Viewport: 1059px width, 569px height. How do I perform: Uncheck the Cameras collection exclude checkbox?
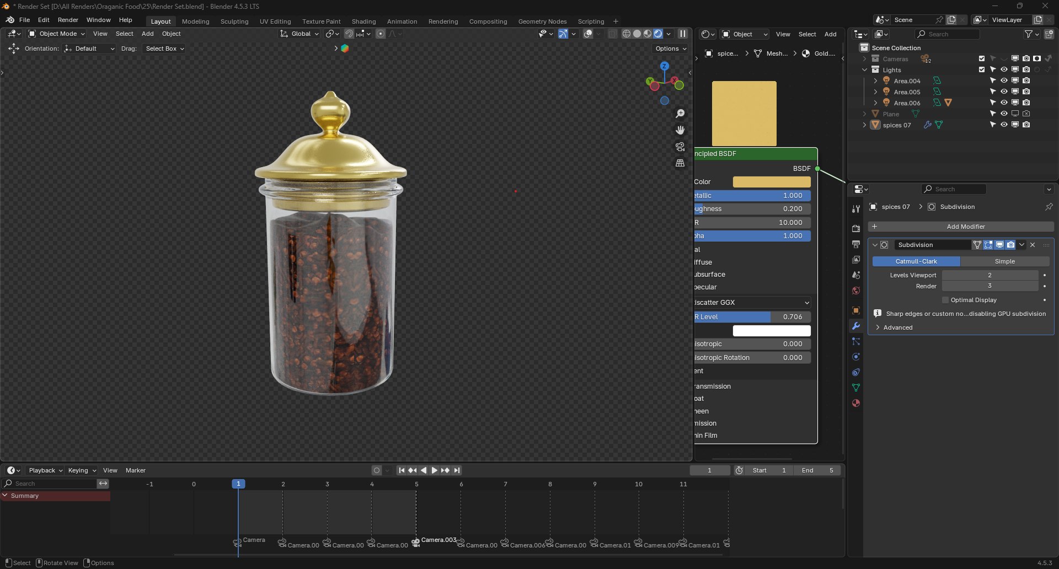pos(982,58)
